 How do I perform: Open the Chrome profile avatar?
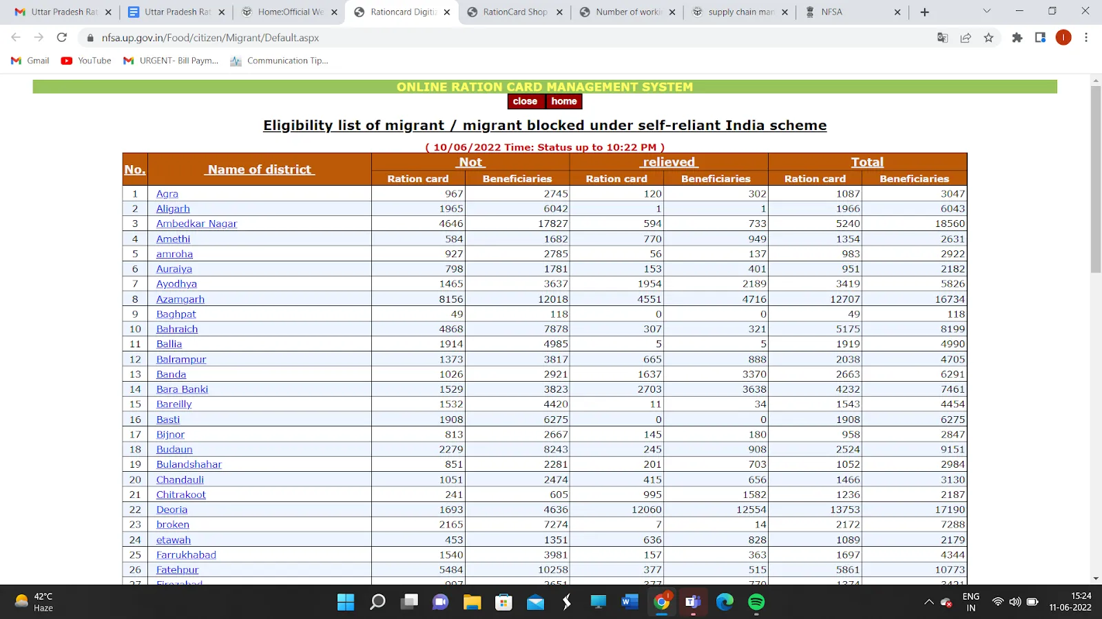1063,38
